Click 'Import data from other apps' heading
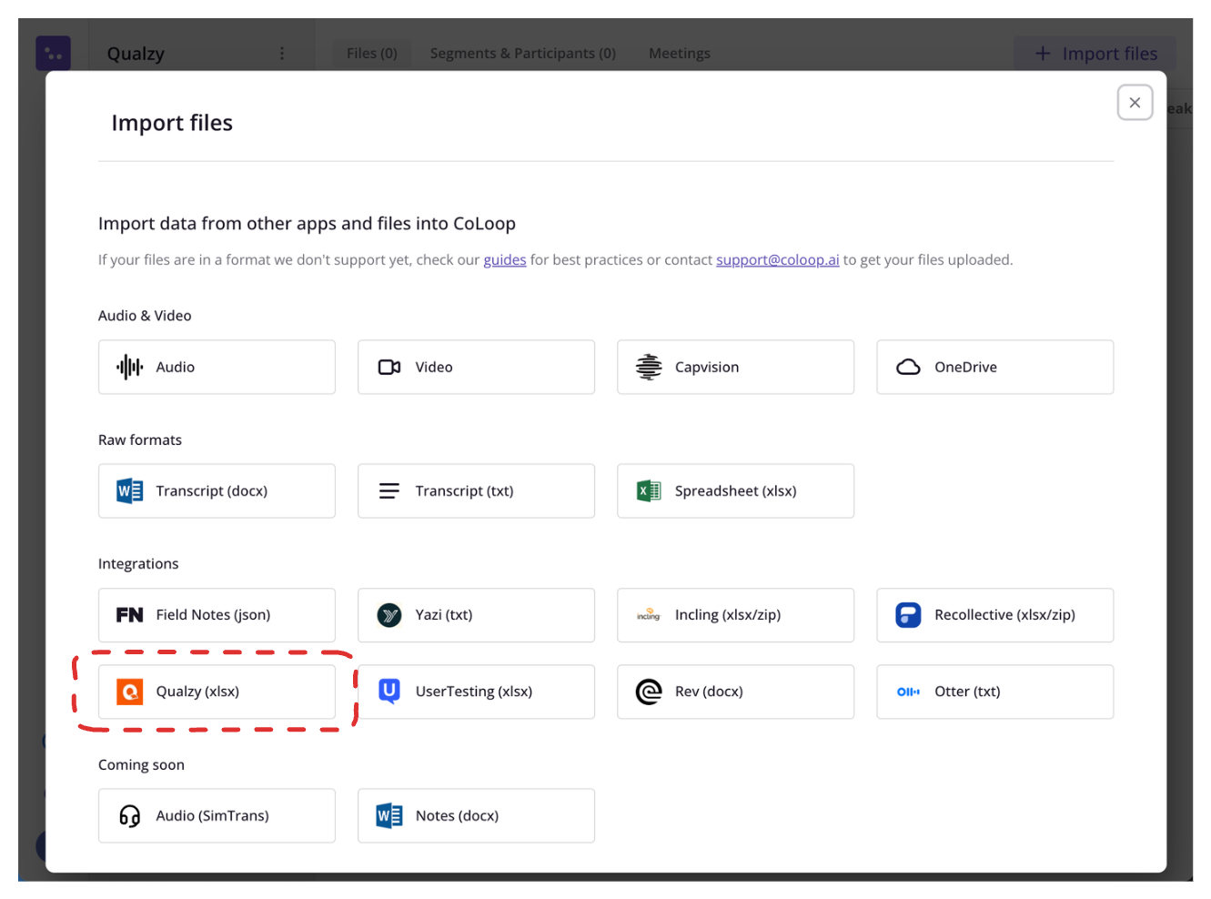 tap(307, 224)
